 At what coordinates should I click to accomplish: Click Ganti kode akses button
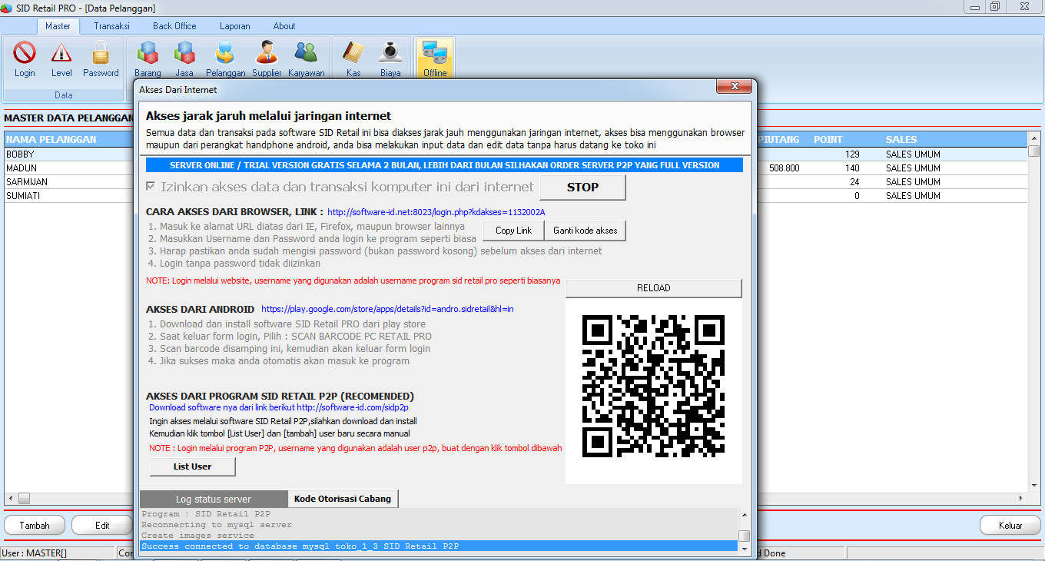pos(585,231)
